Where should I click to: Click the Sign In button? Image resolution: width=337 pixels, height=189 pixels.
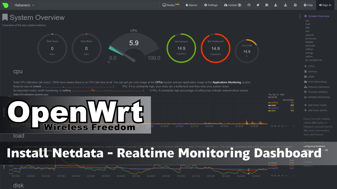pos(325,5)
